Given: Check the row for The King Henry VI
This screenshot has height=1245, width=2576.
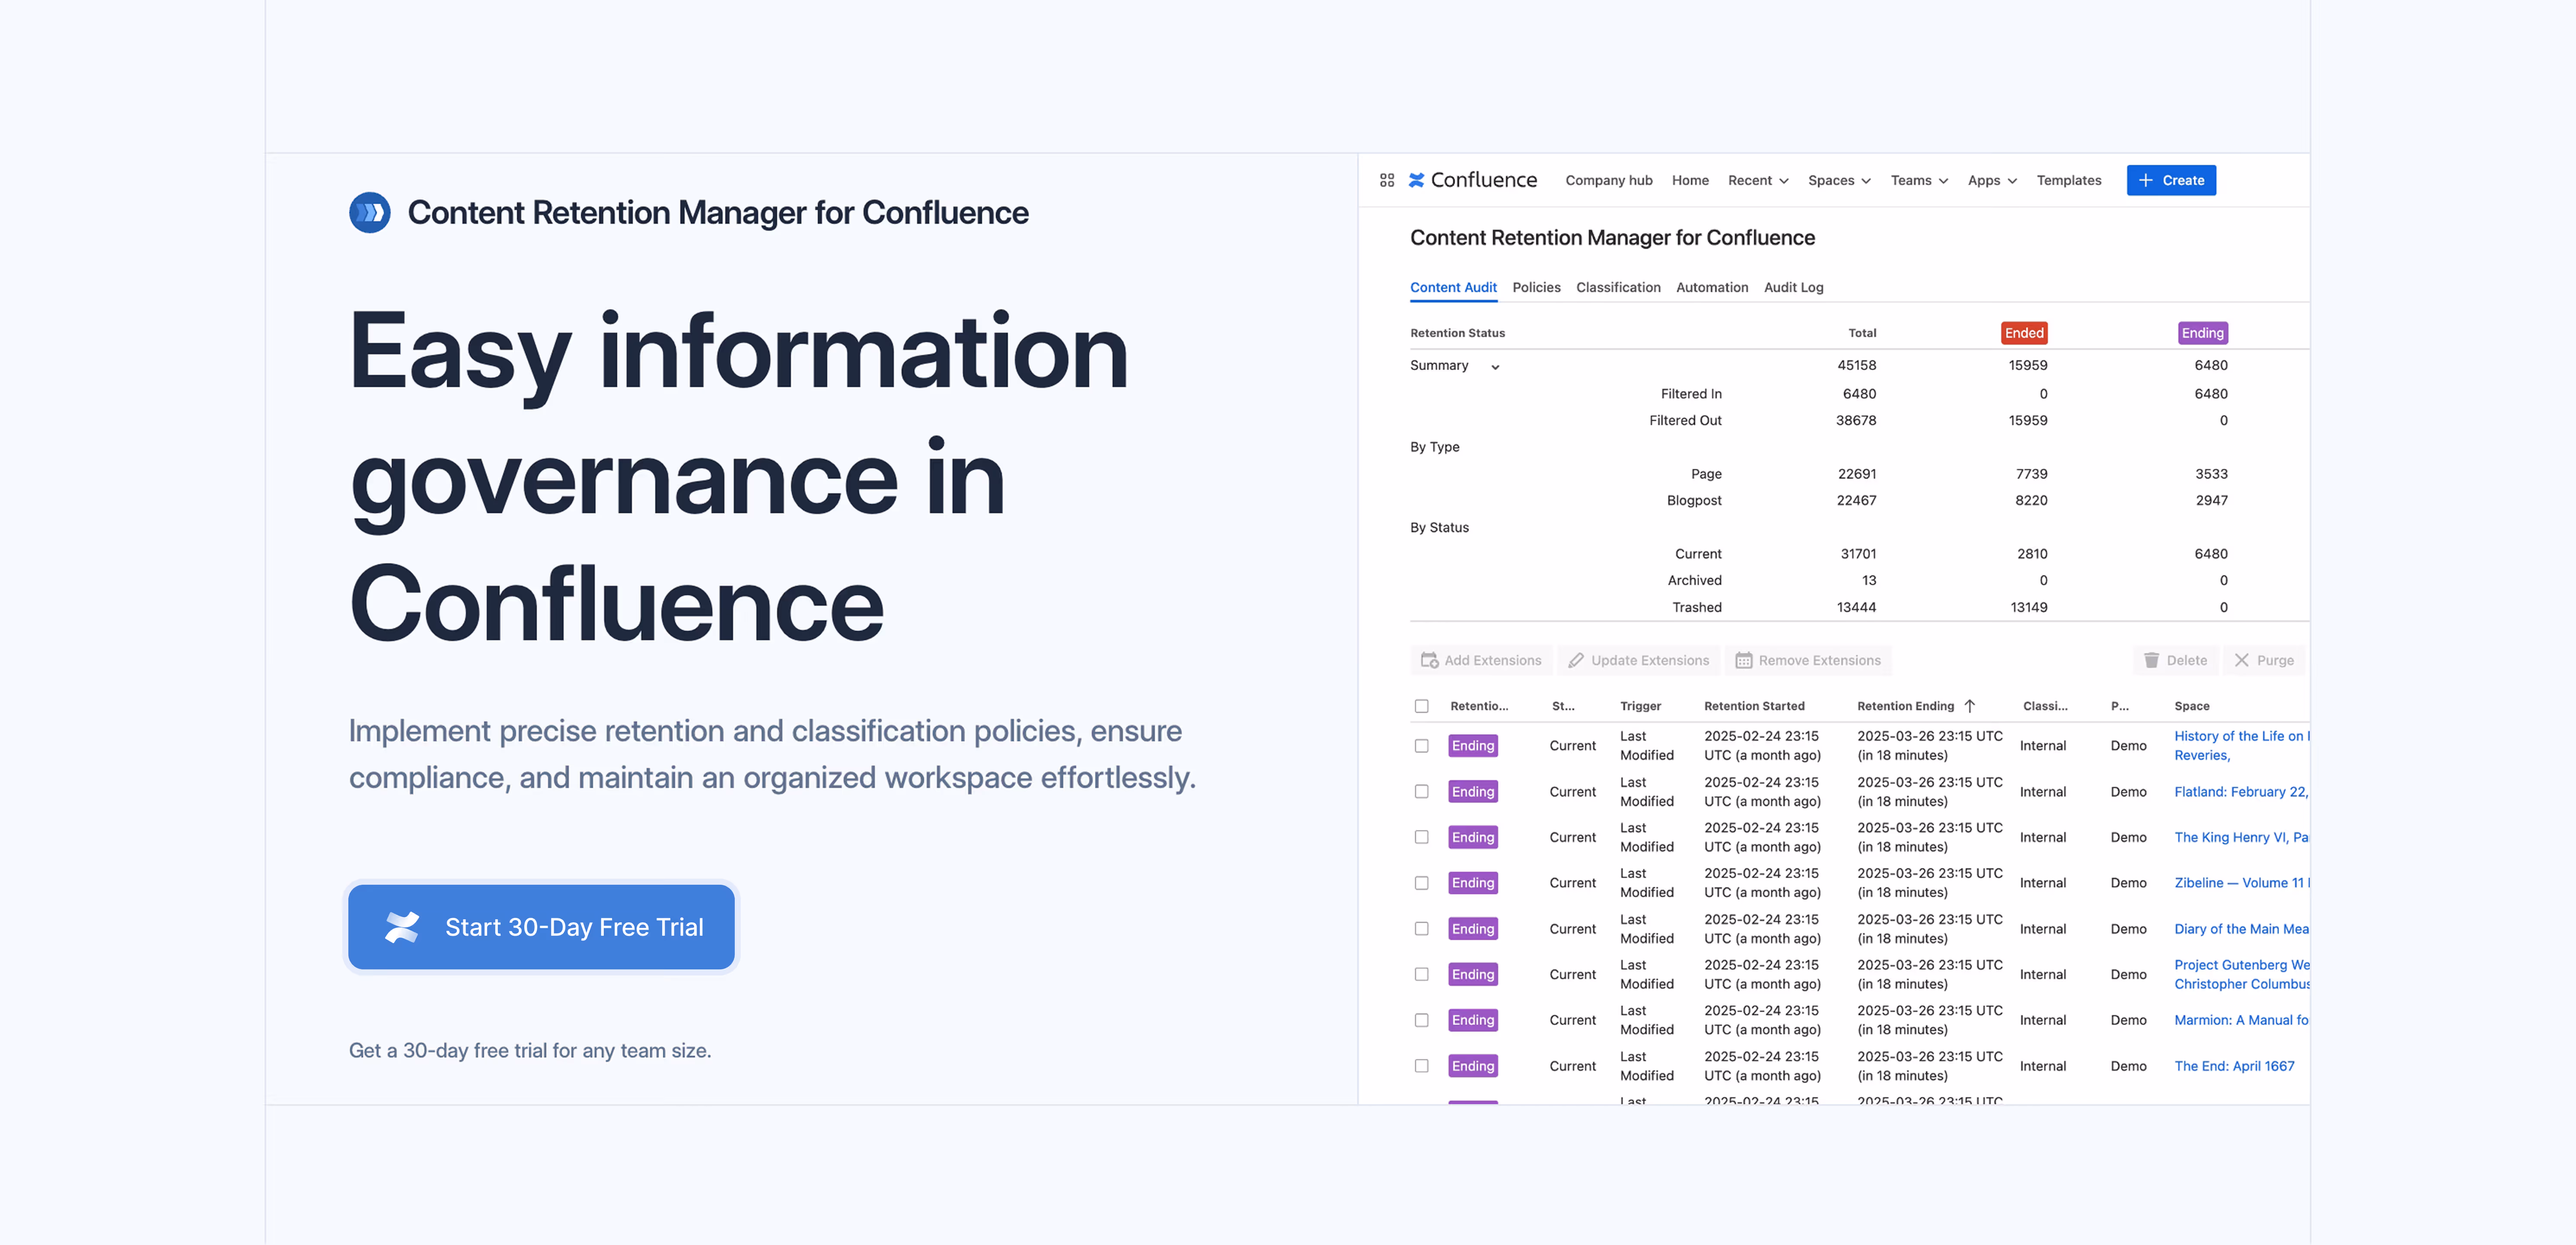Looking at the screenshot, I should tap(1421, 837).
